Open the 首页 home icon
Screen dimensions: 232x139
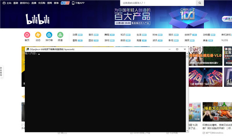click(x=27, y=35)
